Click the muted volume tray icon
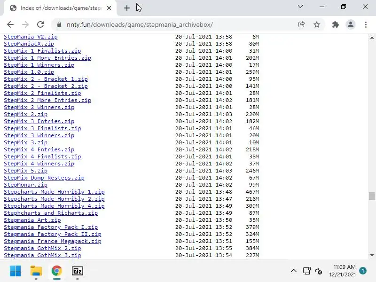The height and width of the screenshot is (282, 376). click(x=319, y=271)
